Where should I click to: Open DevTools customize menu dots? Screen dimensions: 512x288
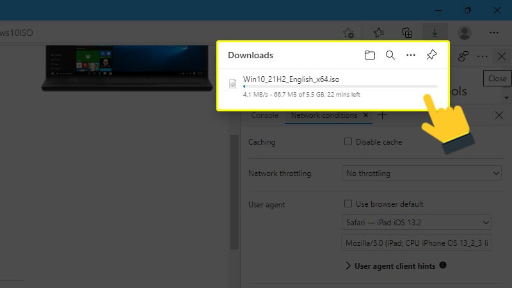pyautogui.click(x=483, y=56)
